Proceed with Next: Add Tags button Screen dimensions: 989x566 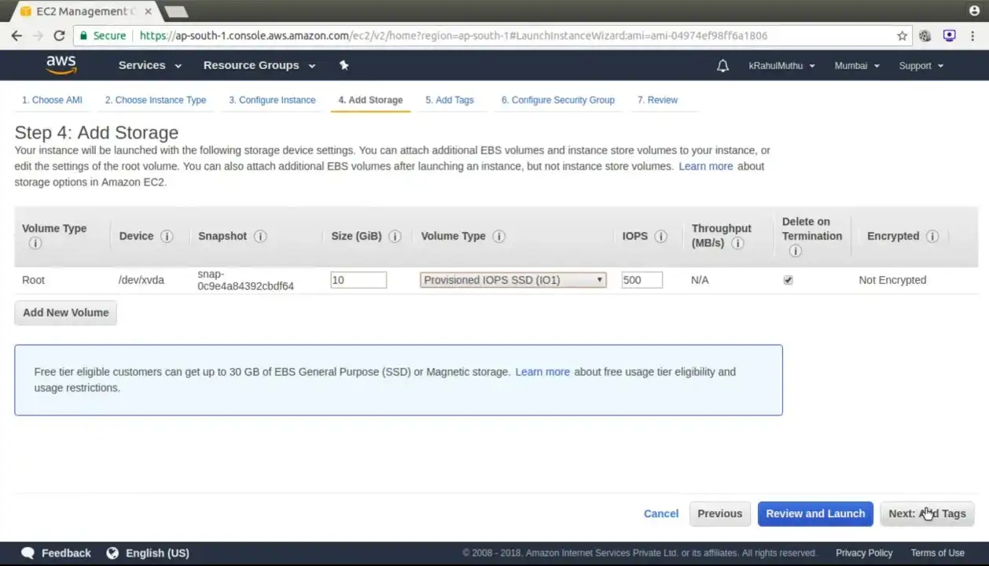928,513
